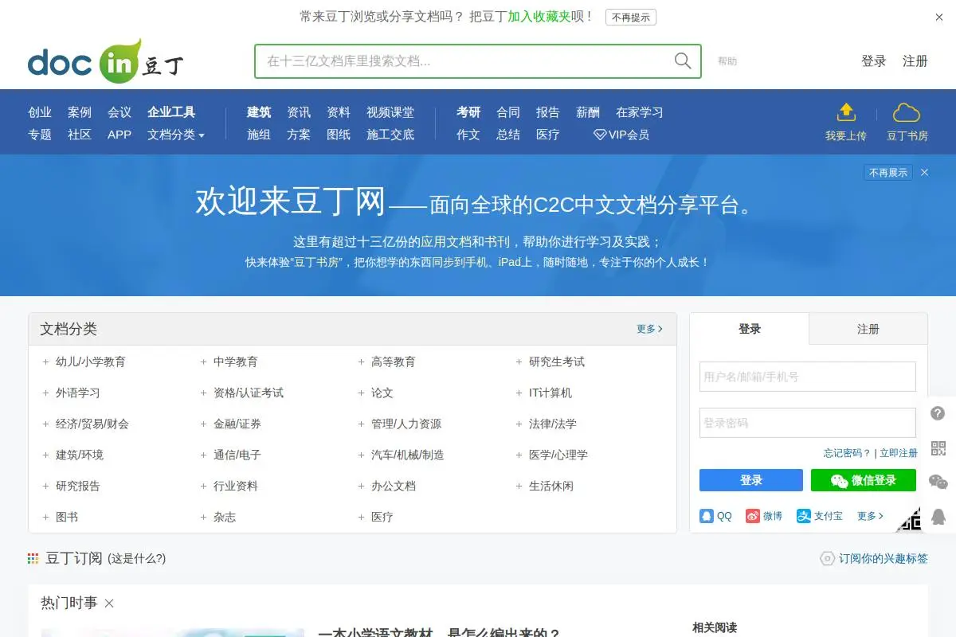The width and height of the screenshot is (956, 637).
Task: Click the blue 登录 button
Action: 751,480
